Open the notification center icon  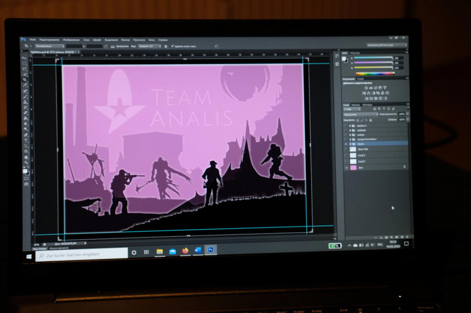pyautogui.click(x=406, y=244)
